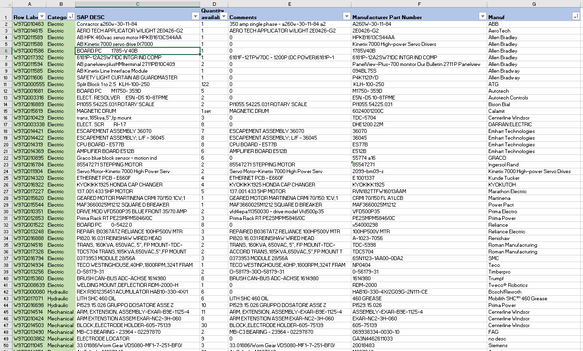The image size is (583, 351).
Task: Click manufacturer cell 'Siemens'
Action: pos(534,345)
